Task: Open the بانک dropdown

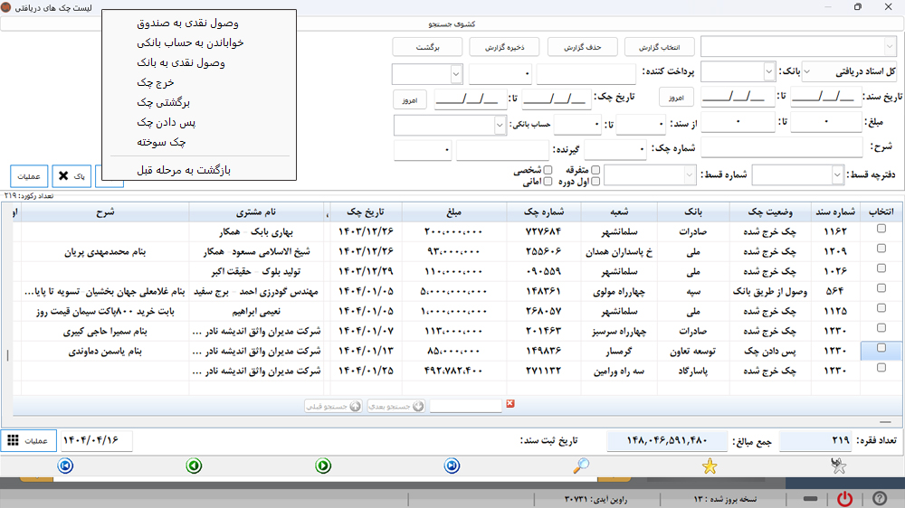Action: [x=769, y=71]
